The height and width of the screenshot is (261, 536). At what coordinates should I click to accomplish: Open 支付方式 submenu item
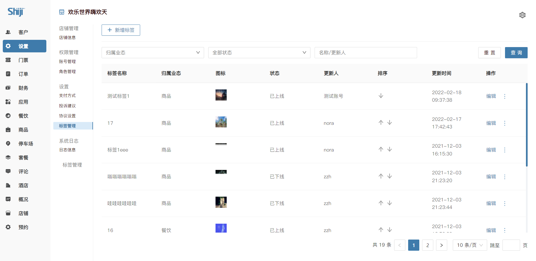67,96
